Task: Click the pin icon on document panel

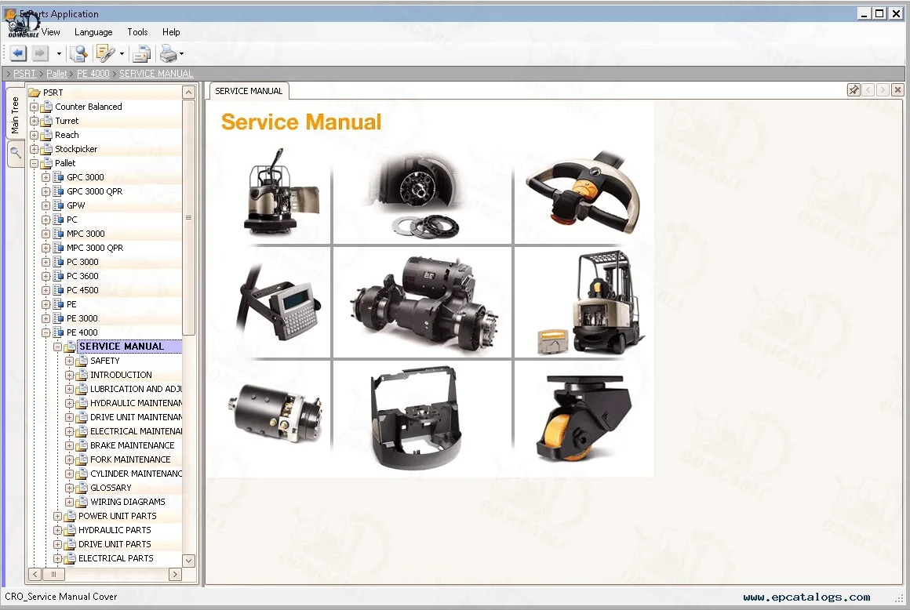Action: click(x=854, y=90)
